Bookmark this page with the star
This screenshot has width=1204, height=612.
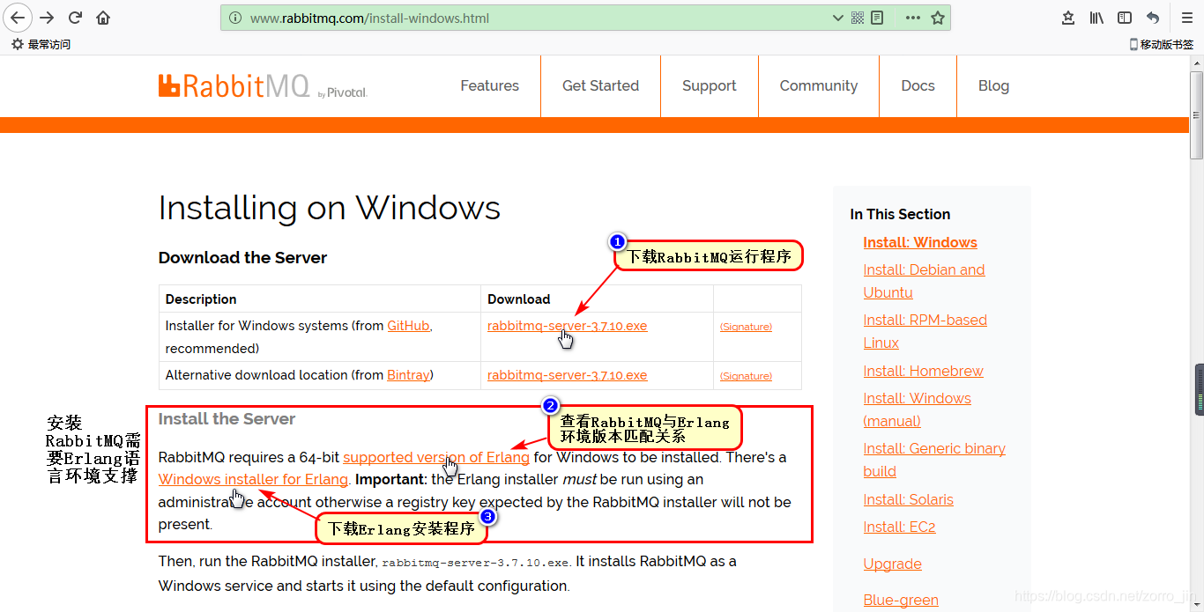938,18
